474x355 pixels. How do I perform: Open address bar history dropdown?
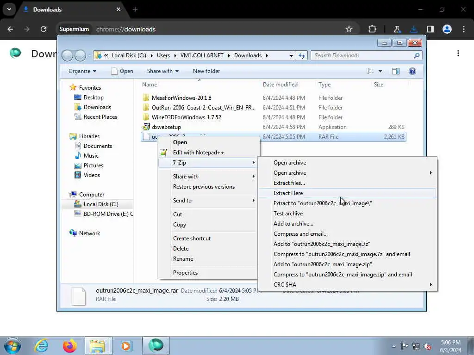point(291,55)
